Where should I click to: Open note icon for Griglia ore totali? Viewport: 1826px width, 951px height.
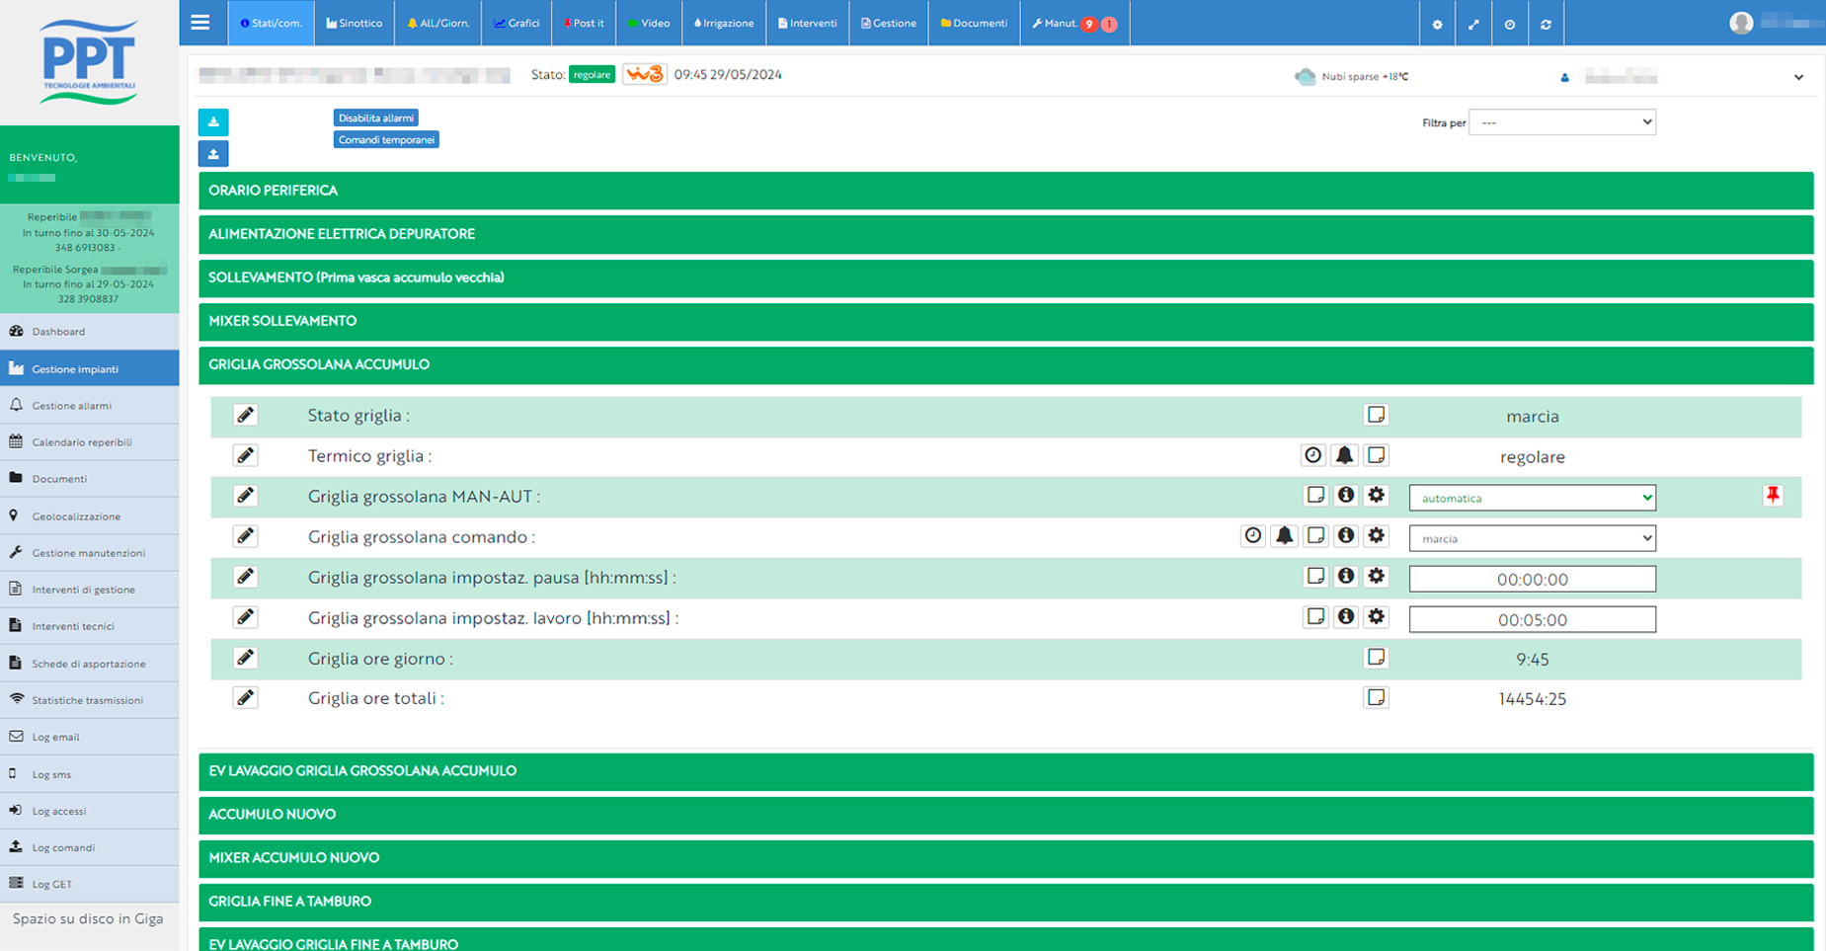[1376, 698]
